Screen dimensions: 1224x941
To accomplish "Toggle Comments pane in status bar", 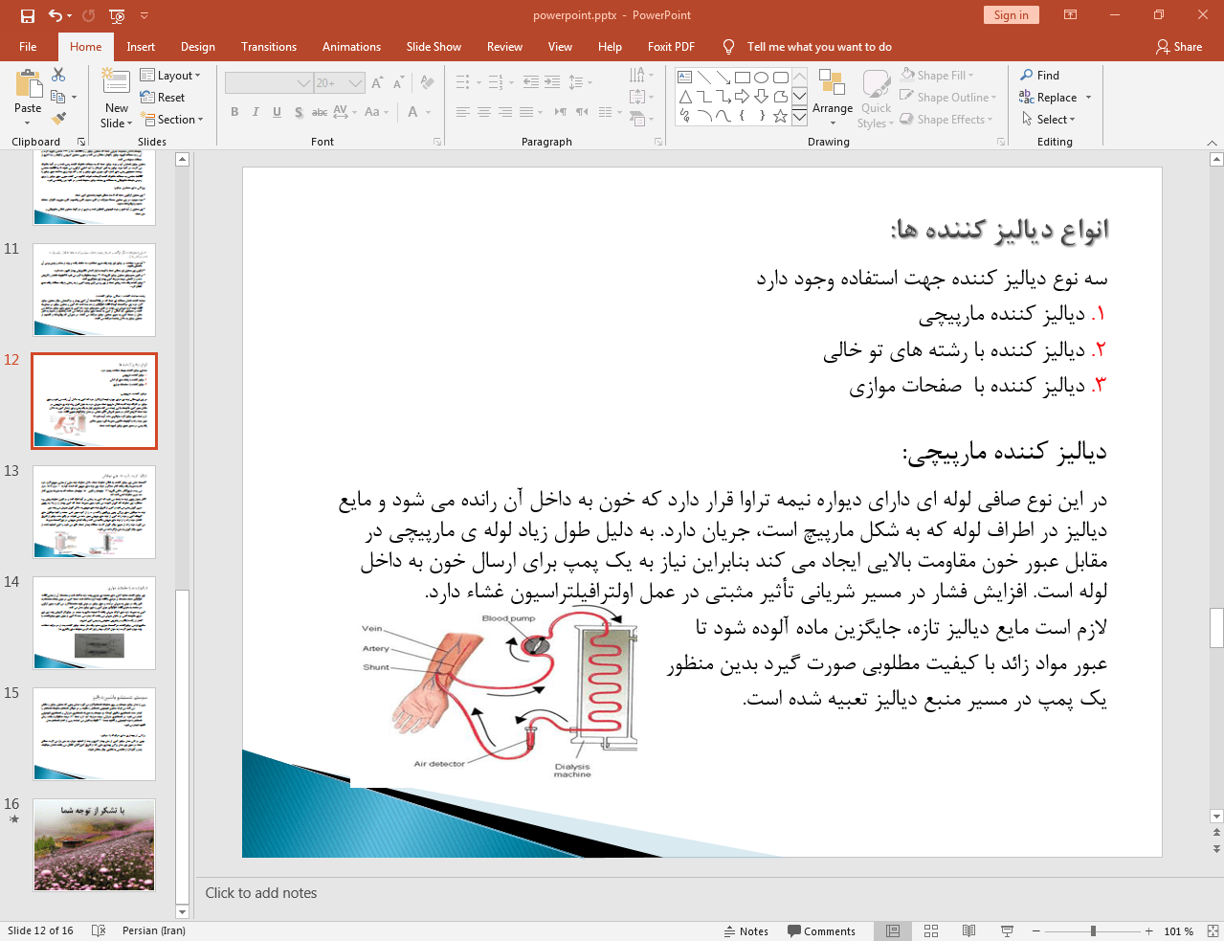I will click(x=821, y=931).
